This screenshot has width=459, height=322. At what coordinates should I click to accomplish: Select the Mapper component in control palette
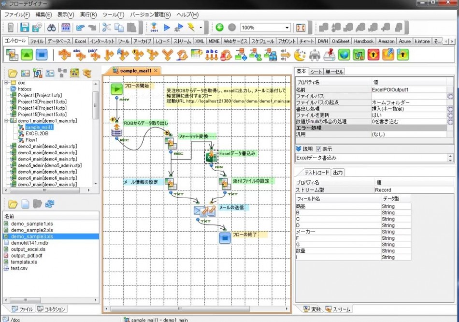click(x=12, y=55)
